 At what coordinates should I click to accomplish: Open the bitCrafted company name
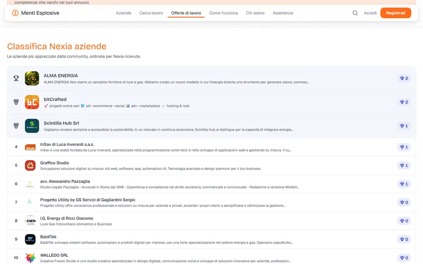tap(55, 99)
